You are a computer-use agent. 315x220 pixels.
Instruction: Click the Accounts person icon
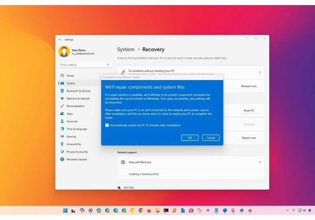pyautogui.click(x=62, y=121)
